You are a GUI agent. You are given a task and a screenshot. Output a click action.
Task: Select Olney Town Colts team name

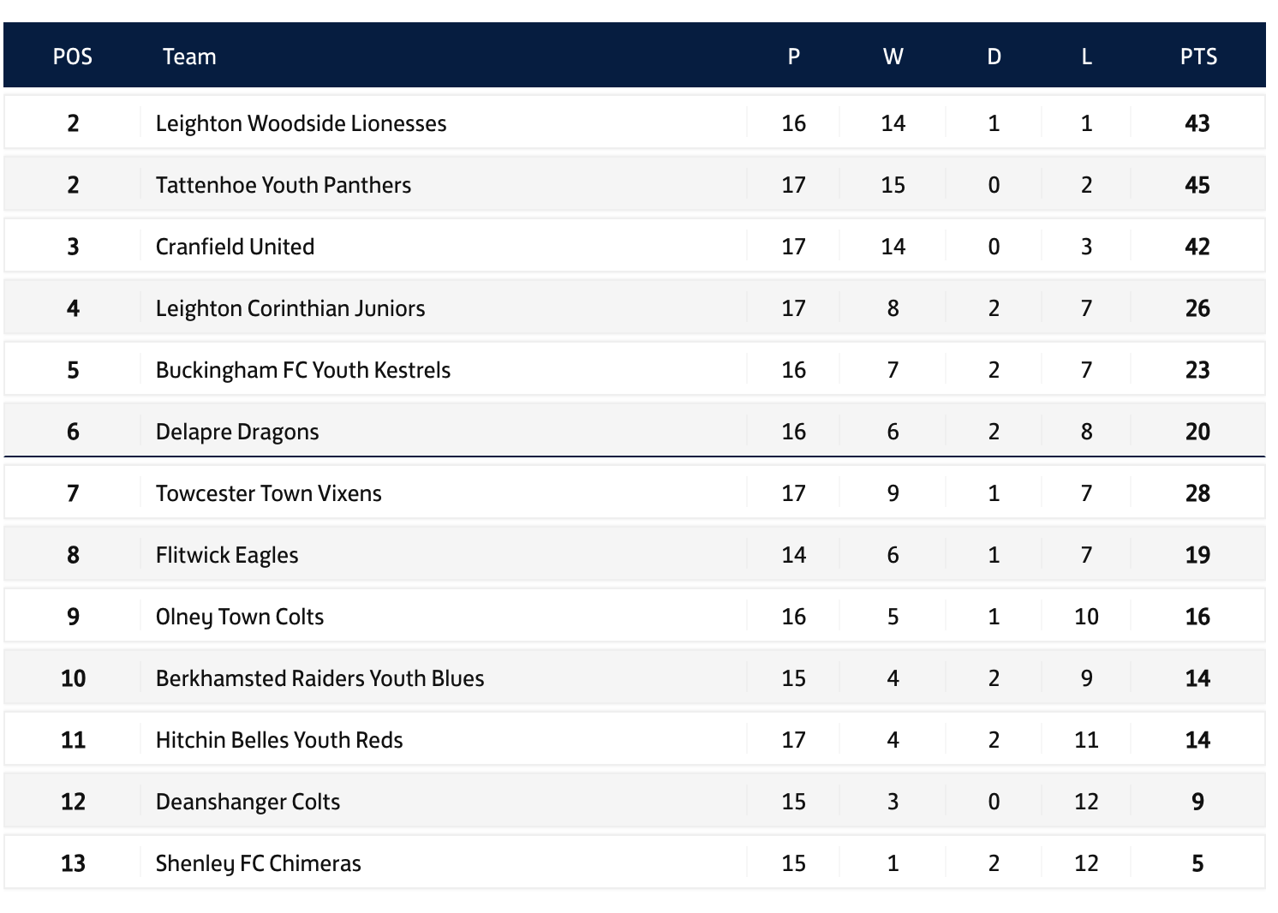coord(240,617)
